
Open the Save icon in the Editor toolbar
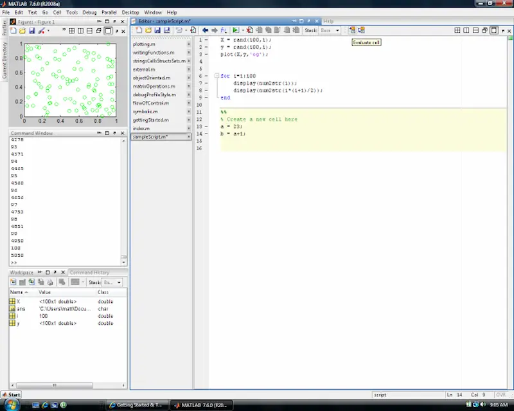tap(158, 30)
